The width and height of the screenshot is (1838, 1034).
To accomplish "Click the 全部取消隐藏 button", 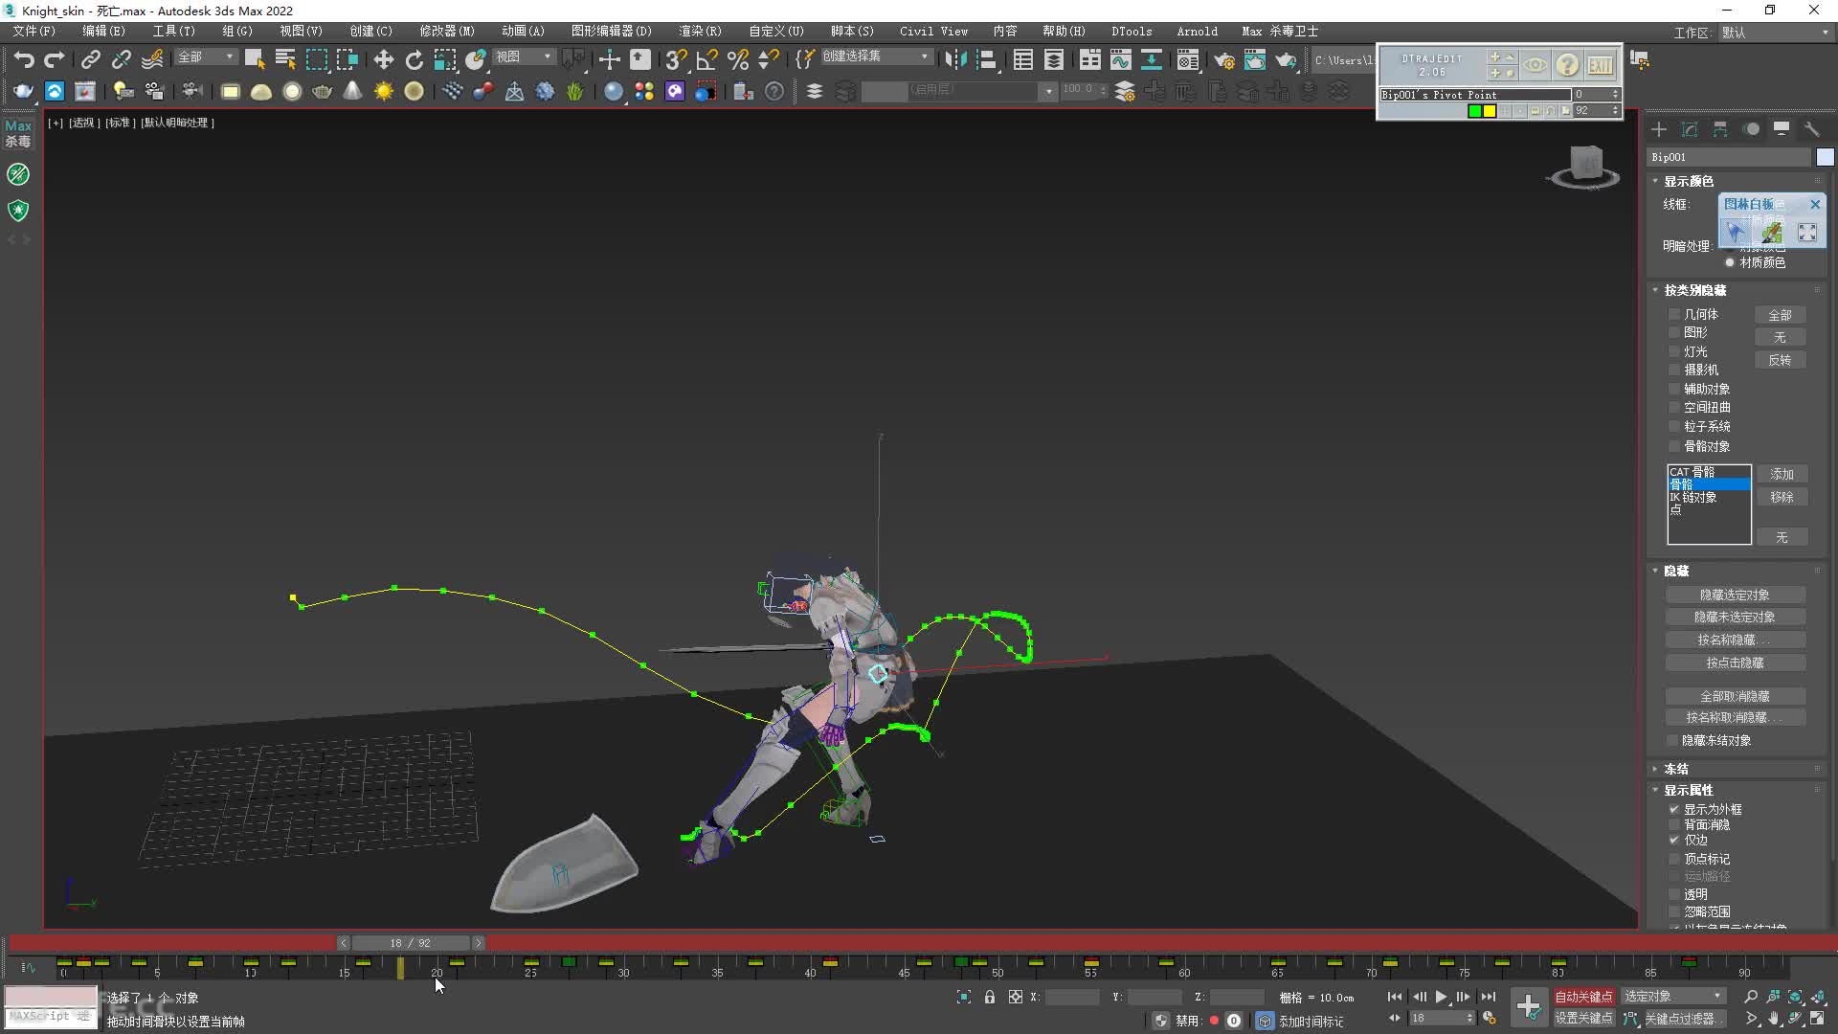I will click(1735, 696).
